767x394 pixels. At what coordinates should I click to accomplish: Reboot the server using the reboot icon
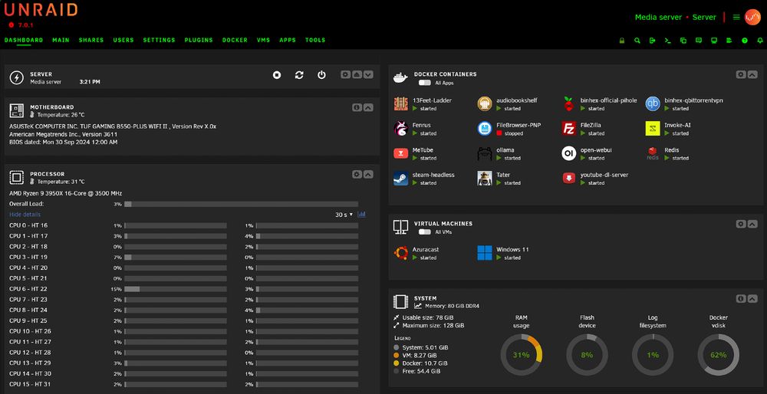(299, 75)
